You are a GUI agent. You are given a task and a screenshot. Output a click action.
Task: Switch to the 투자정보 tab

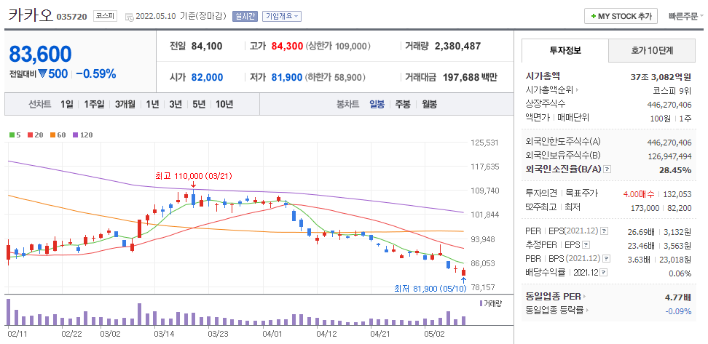(565, 50)
